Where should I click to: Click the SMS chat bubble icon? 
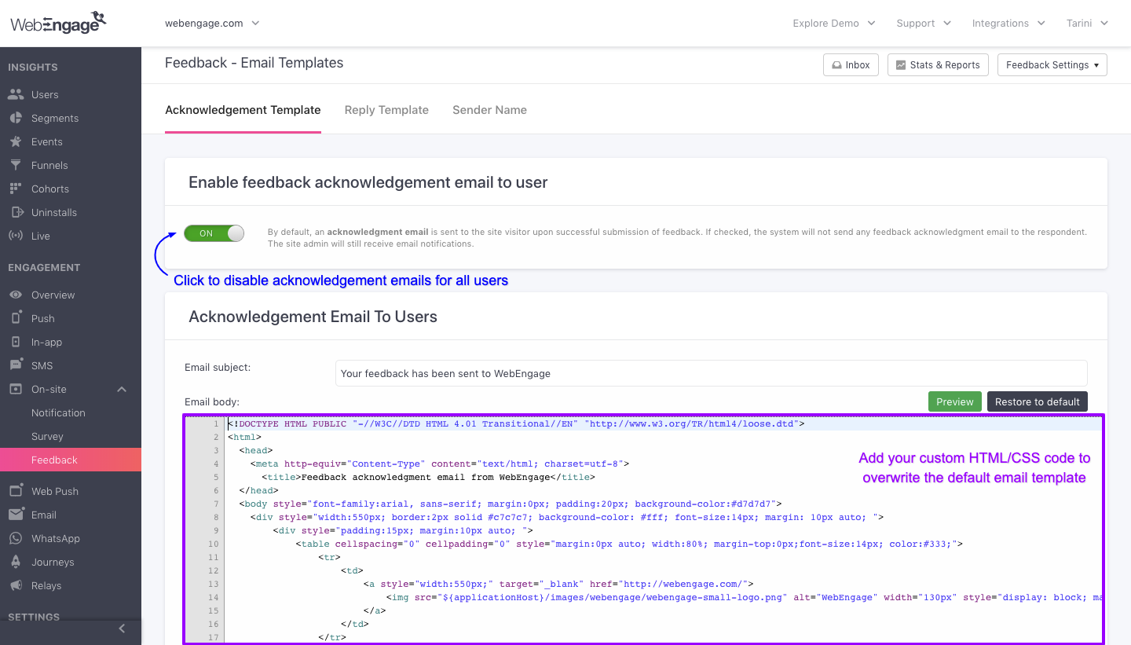pyautogui.click(x=16, y=365)
